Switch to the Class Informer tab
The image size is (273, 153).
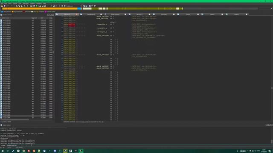115,14
